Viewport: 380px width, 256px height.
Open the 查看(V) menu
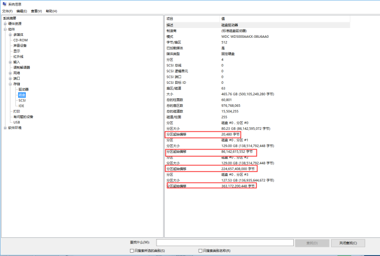point(36,11)
